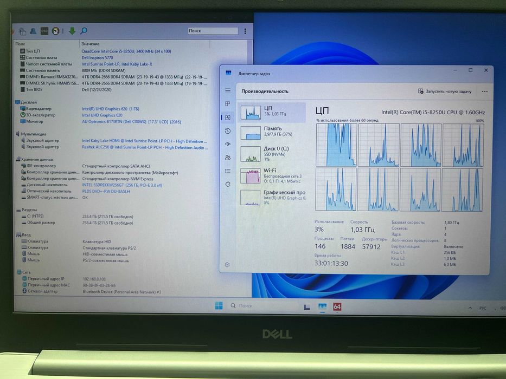Screen dimensions: 506x379
Task: Click the Сеть group header
Action: pos(24,272)
